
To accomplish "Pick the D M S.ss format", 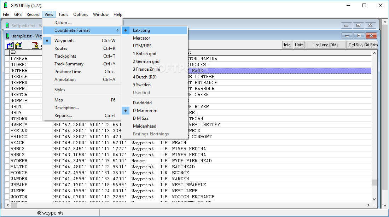I will point(154,118).
